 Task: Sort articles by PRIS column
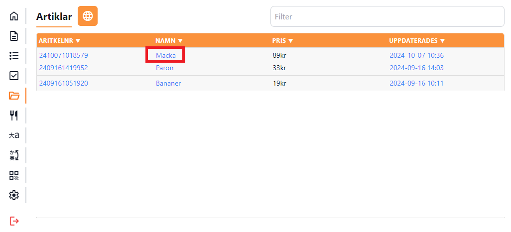pyautogui.click(x=282, y=41)
